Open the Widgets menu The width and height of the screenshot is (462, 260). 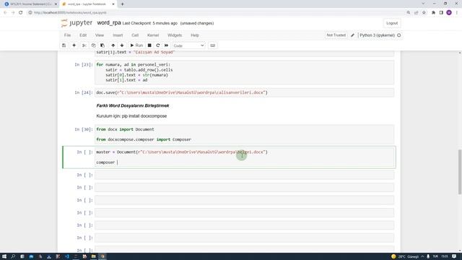pos(175,35)
